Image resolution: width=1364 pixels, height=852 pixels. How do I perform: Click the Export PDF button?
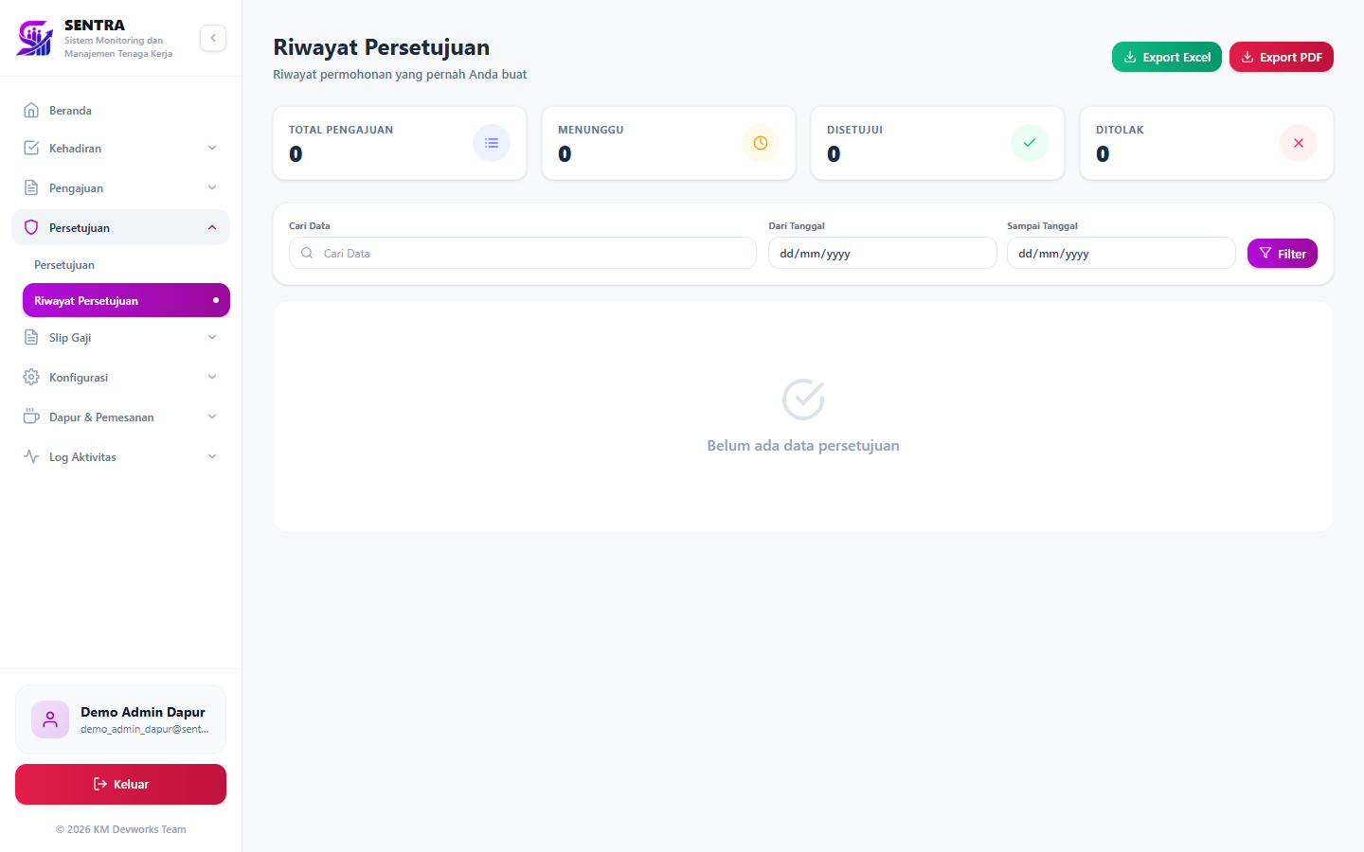(1282, 57)
